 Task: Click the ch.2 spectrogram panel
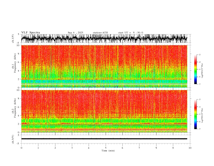point(104,111)
